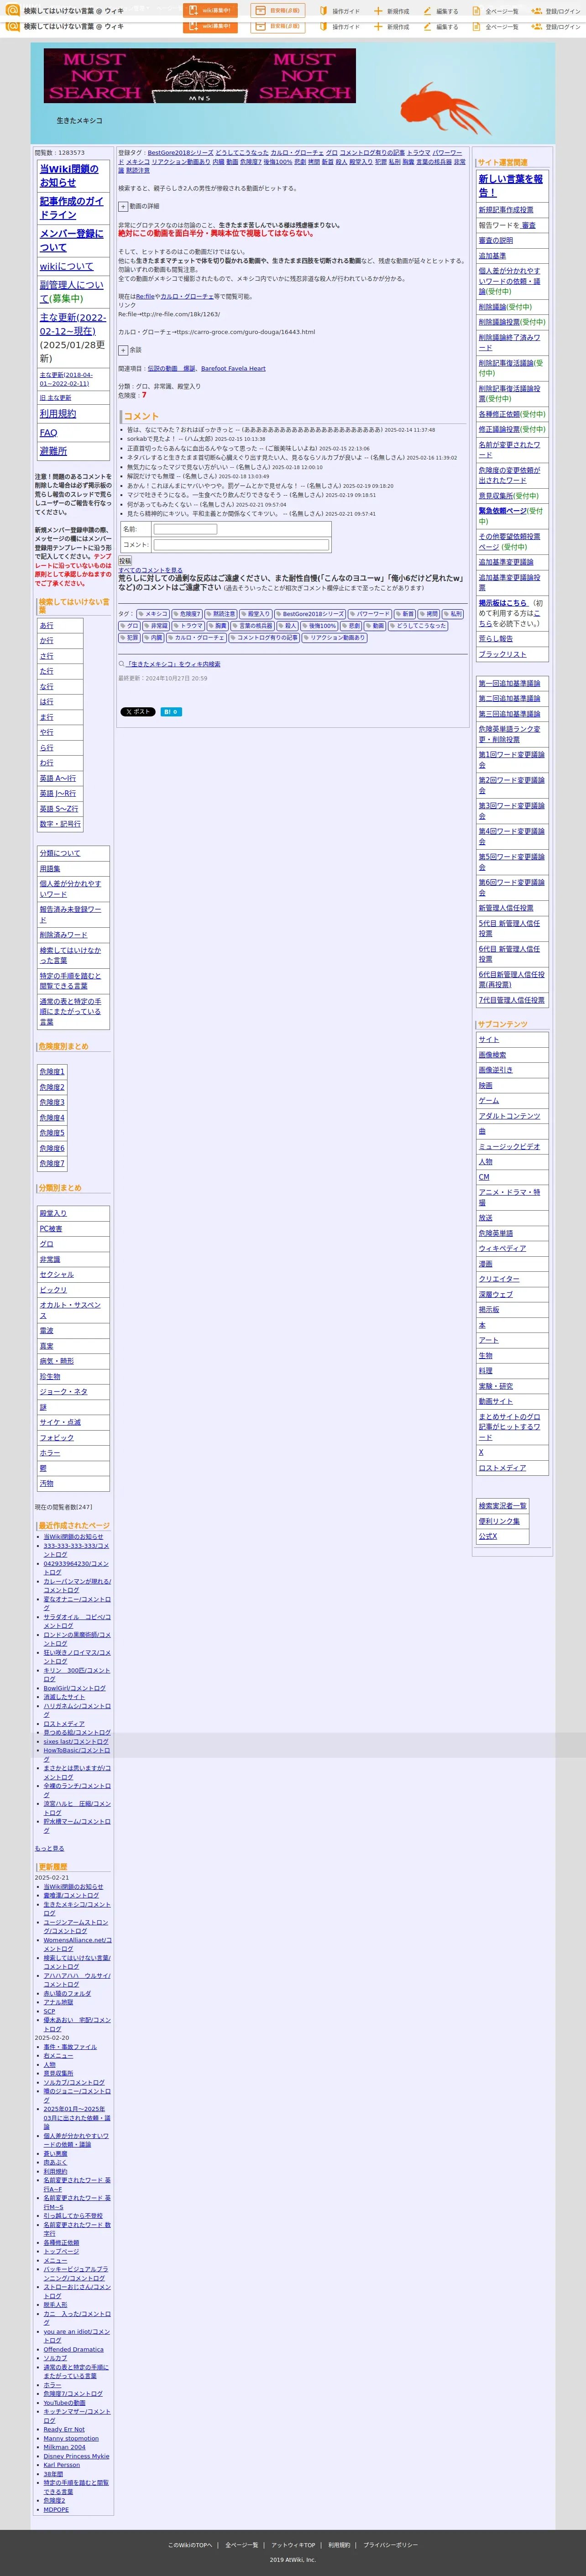The width and height of the screenshot is (586, 2576).
Task: Open 記事作成のガイドライン in left menu
Action: point(71,208)
